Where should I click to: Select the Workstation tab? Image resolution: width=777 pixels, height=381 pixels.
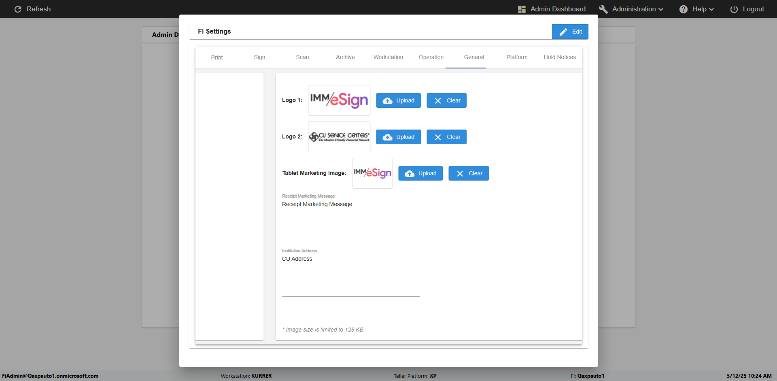[x=388, y=57]
